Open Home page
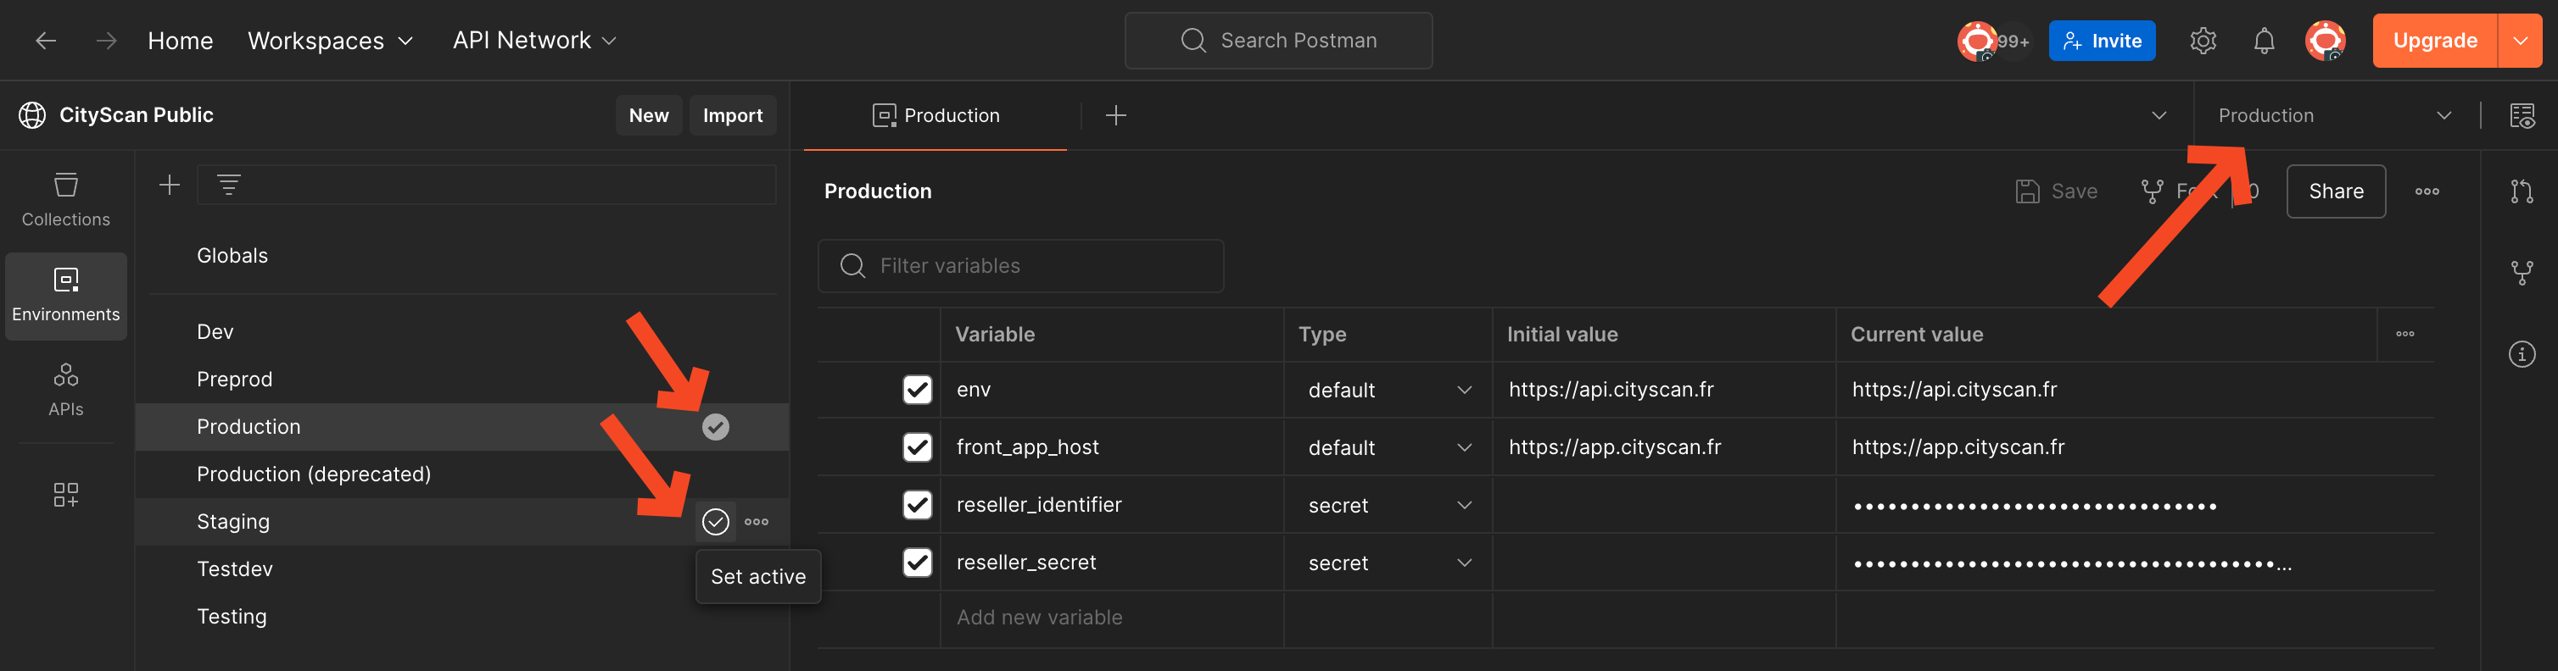 point(181,41)
